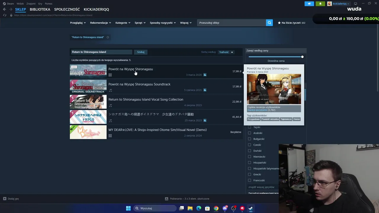This screenshot has width=379, height=213.
Task: Expand the Sposoby rozgrywki dropdown
Action: pos(163,23)
